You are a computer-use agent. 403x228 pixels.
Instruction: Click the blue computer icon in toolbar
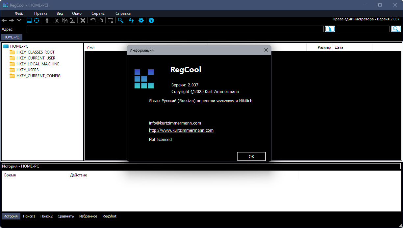click(29, 20)
